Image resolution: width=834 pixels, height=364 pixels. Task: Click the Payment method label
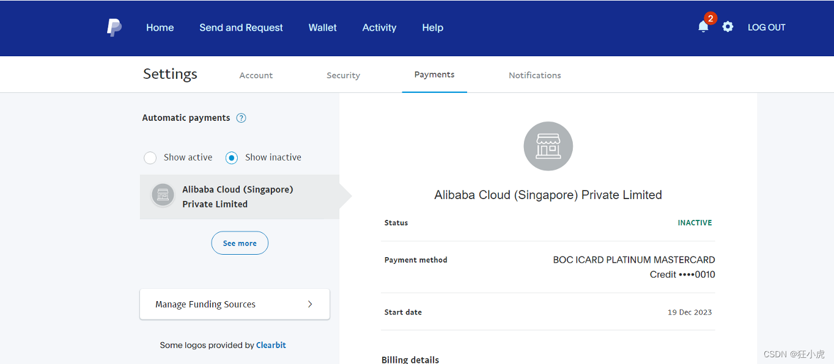click(x=416, y=260)
